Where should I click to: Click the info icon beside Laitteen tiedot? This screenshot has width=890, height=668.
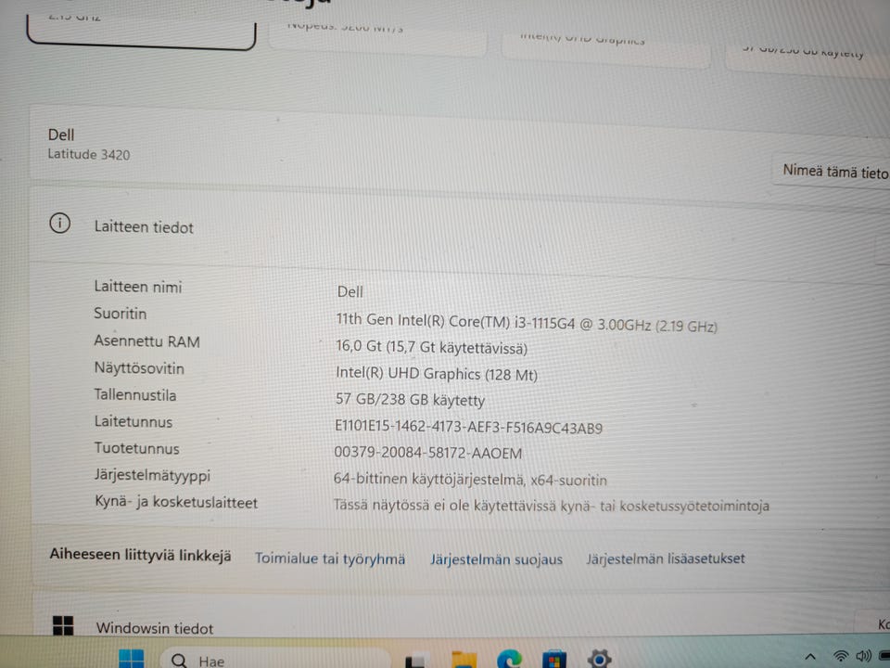tap(60, 224)
